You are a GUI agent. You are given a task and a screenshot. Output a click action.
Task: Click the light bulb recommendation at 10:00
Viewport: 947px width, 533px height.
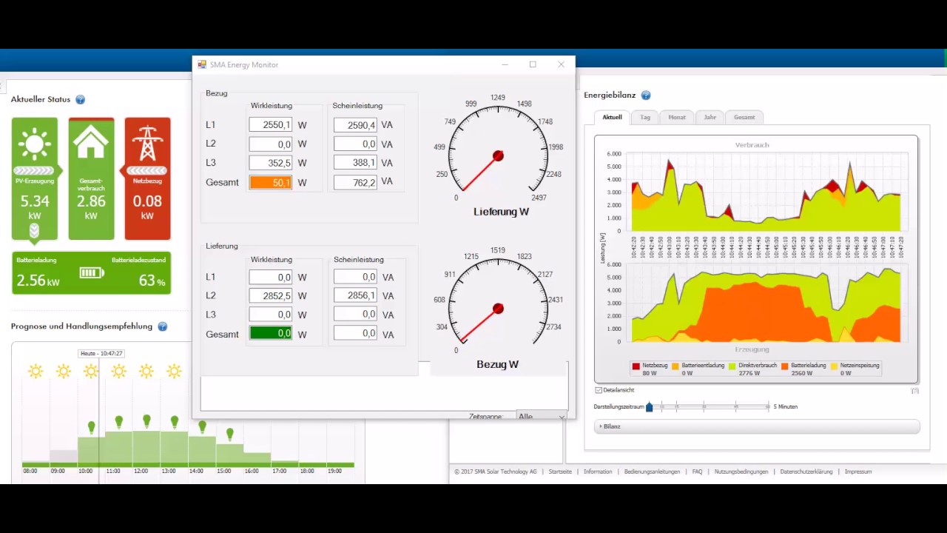pos(92,427)
